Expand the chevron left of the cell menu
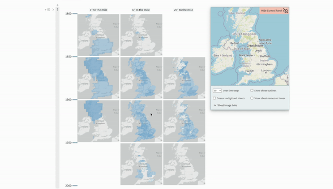333x189 pixels. [x=53, y=10]
